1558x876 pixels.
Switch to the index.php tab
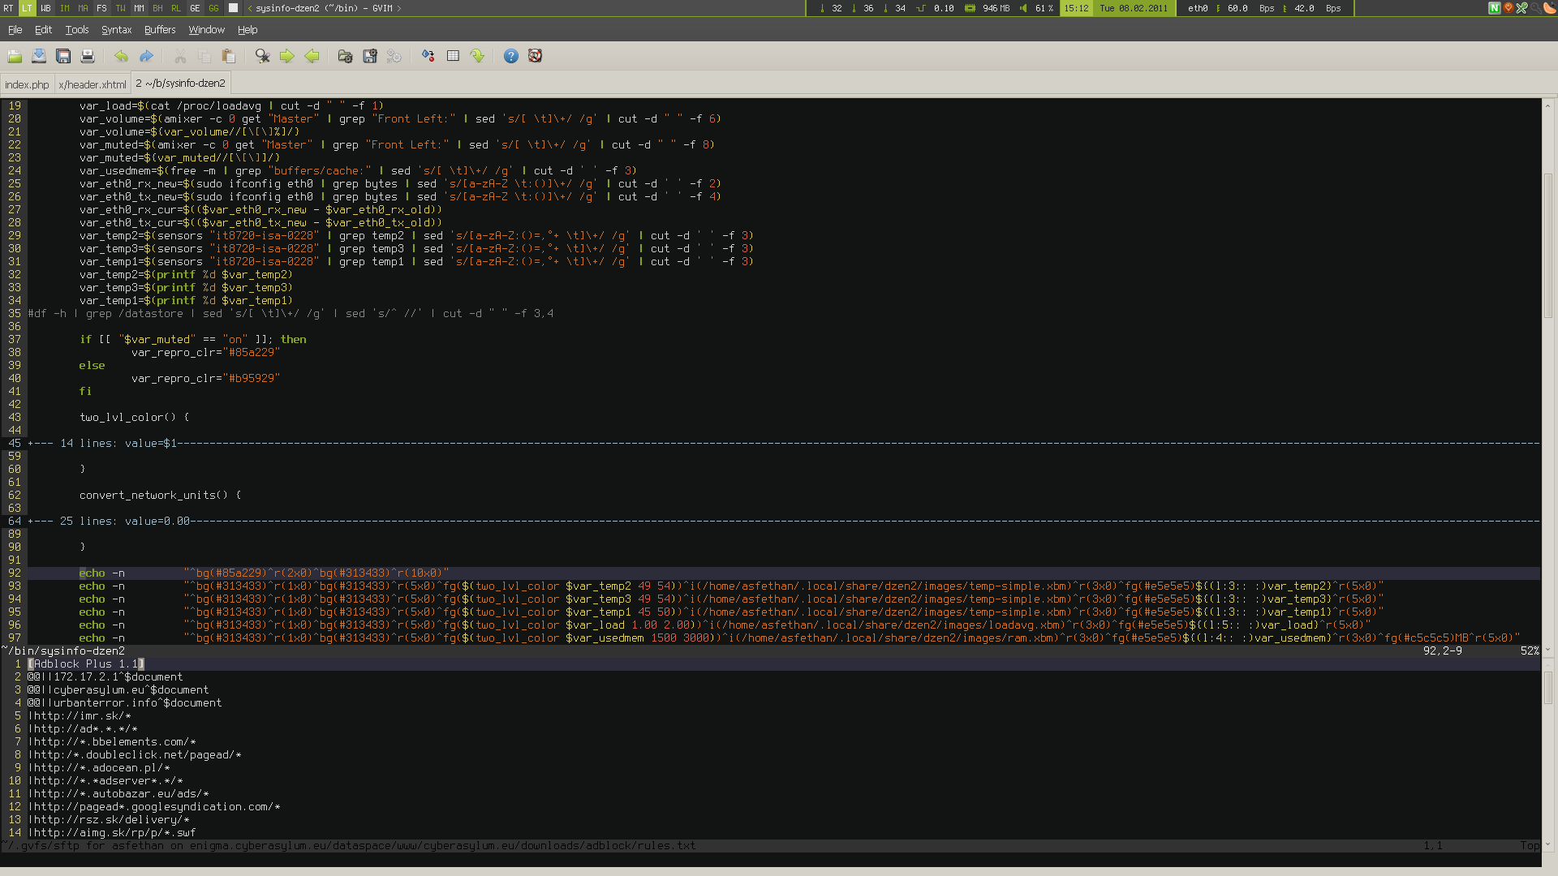[x=27, y=84]
